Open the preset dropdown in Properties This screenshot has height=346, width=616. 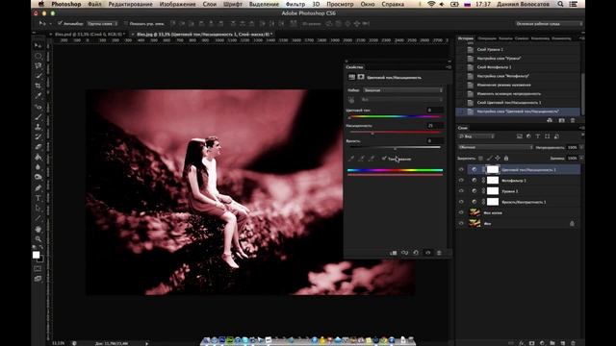(403, 90)
